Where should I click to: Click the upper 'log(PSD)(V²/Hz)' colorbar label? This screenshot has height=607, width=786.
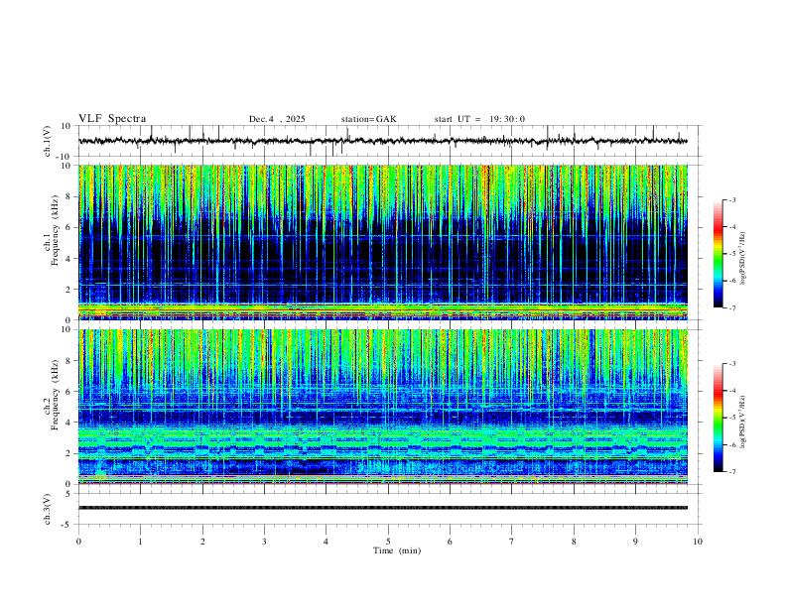(x=743, y=259)
